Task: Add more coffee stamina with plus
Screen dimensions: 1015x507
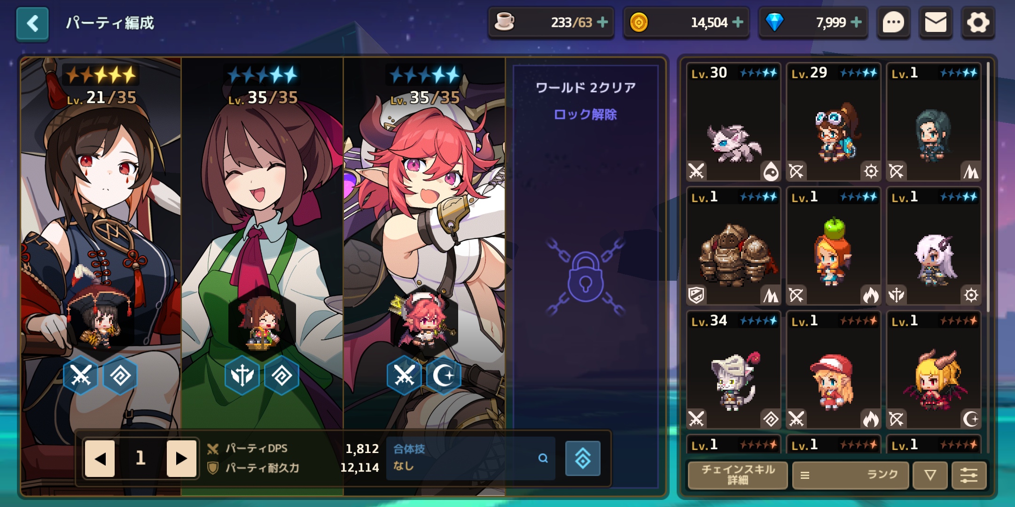Action: point(602,22)
